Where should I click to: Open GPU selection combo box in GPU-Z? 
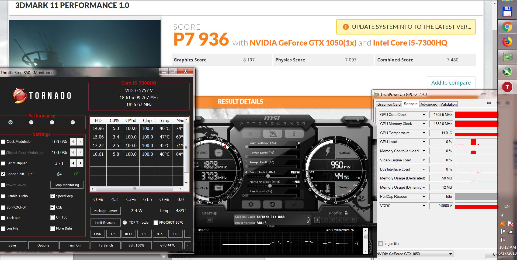(415, 254)
